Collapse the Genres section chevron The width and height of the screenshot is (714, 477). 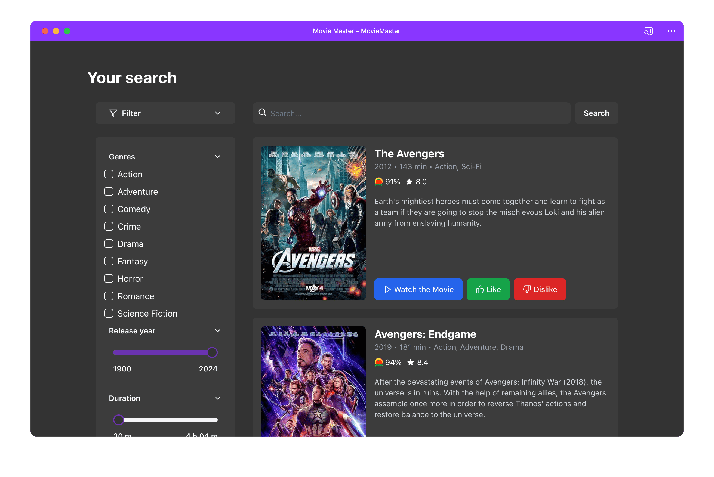coord(218,157)
